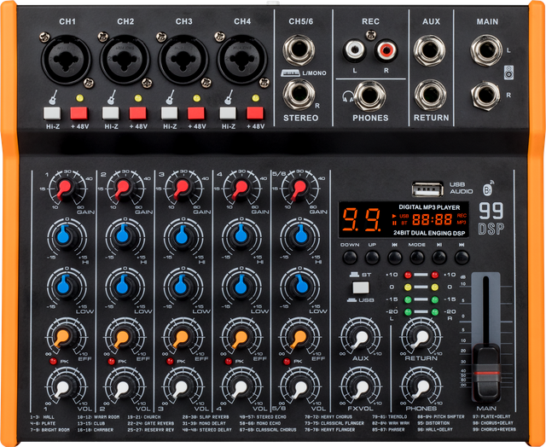Image resolution: width=546 pixels, height=447 pixels.
Task: Click the channel 1 red GAIN knob
Action: 62,189
